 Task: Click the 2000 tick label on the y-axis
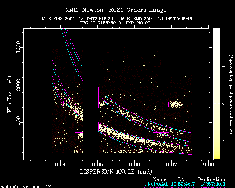pyautogui.click(x=18, y=85)
